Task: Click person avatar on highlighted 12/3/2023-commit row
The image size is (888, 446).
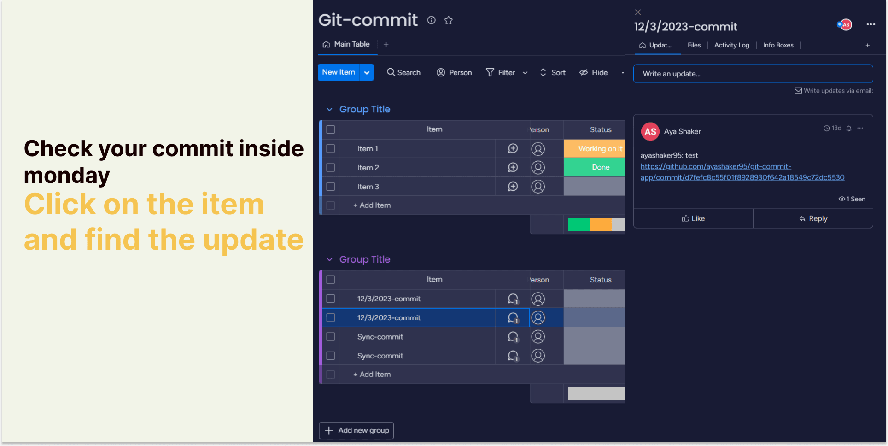Action: point(538,318)
